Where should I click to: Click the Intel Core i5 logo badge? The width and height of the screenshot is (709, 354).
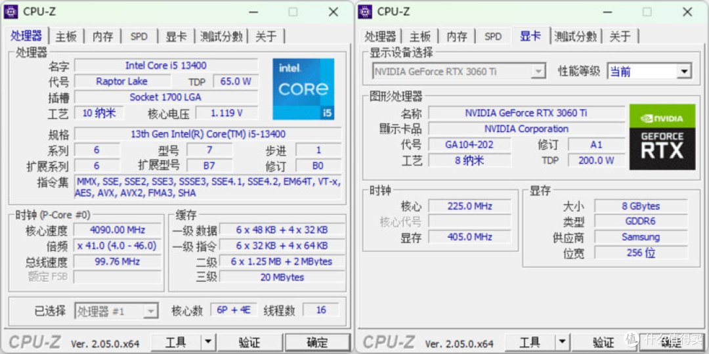click(x=303, y=89)
